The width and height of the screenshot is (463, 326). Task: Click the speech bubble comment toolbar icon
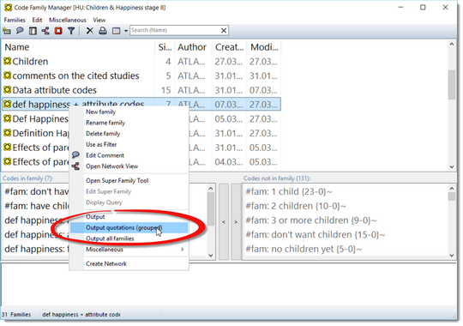click(x=20, y=30)
